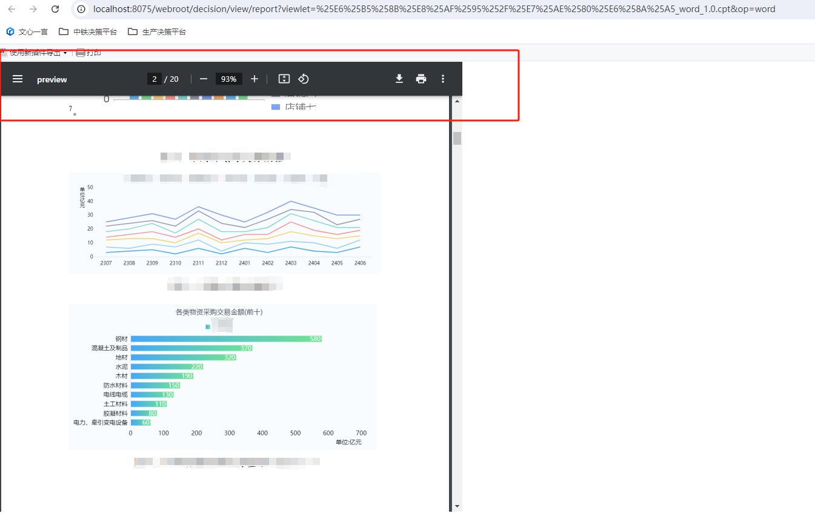Open the 中铁决策平台 bookmark folder
The image size is (815, 525).
[x=88, y=31]
